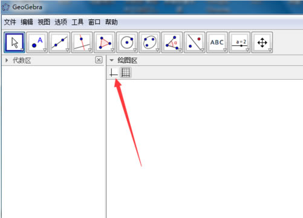Collapse the 绘图区 style bar triangle
This screenshot has height=218, width=303.
click(x=111, y=60)
